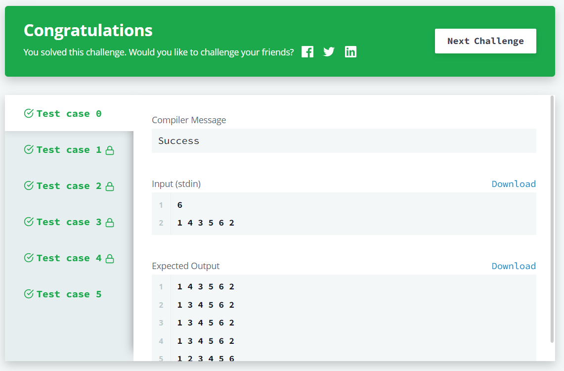Click the Success compiler message box

point(344,140)
